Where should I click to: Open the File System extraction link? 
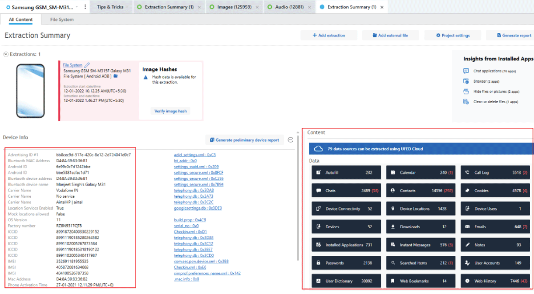pyautogui.click(x=73, y=65)
